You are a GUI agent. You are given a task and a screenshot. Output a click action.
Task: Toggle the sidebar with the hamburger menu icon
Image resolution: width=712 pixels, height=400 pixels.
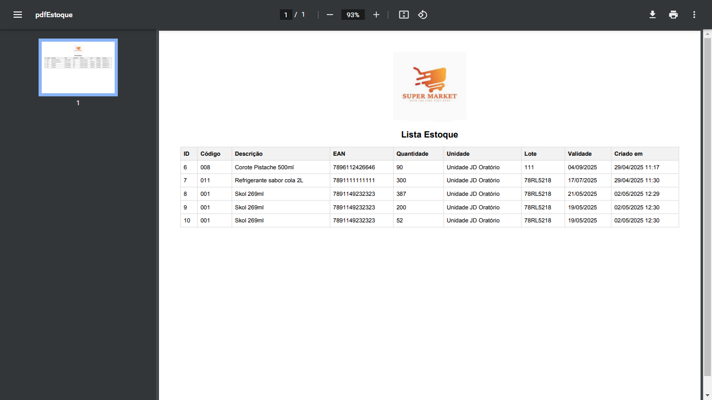pyautogui.click(x=18, y=15)
